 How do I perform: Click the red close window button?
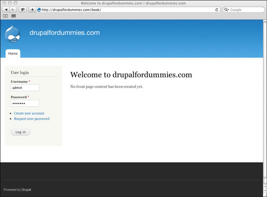pos(4,3)
